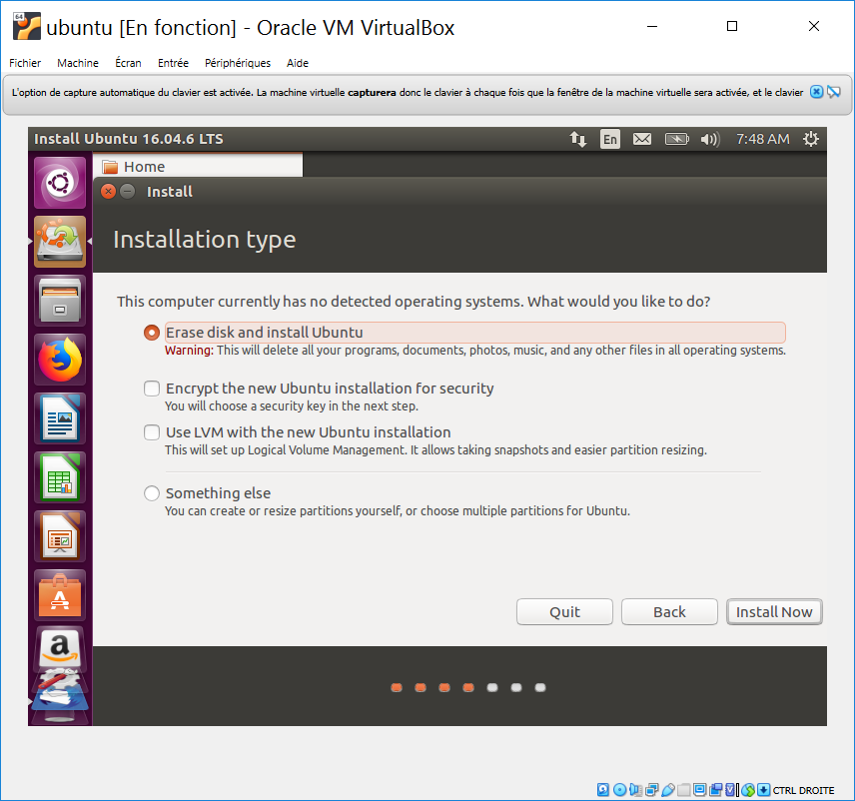Click the Quit button
Screen dimensions: 855x801
[565, 612]
